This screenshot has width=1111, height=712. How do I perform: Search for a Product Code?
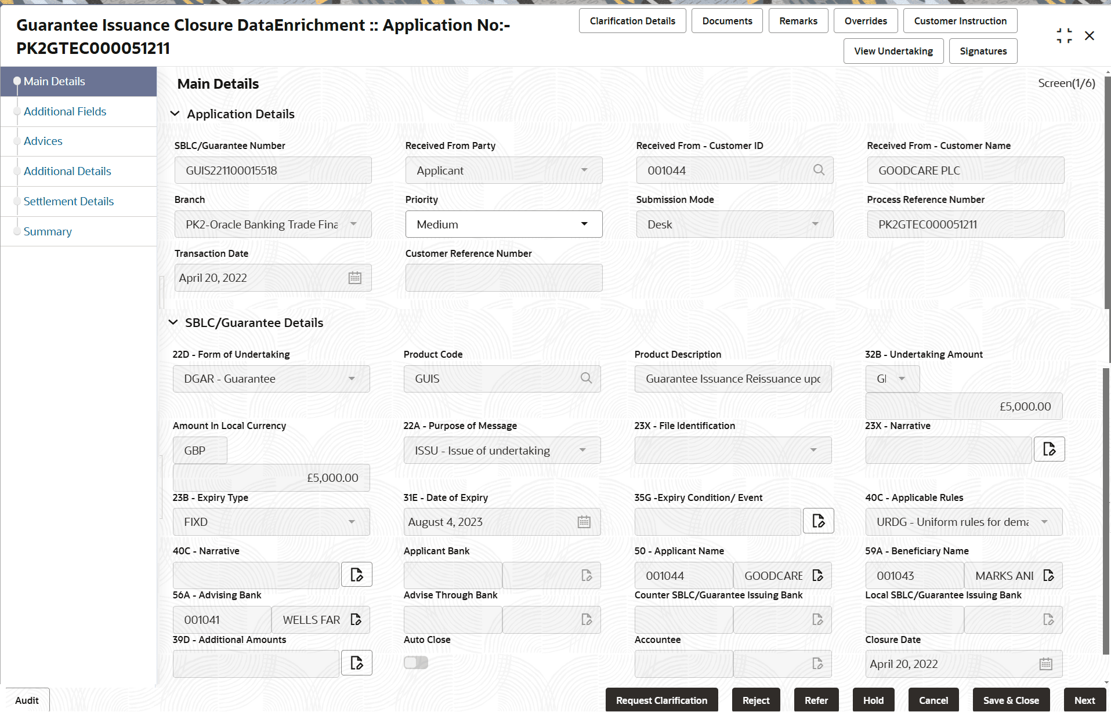click(x=586, y=378)
